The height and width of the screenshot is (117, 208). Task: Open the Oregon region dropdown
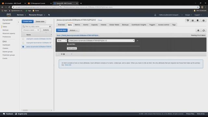188,15
